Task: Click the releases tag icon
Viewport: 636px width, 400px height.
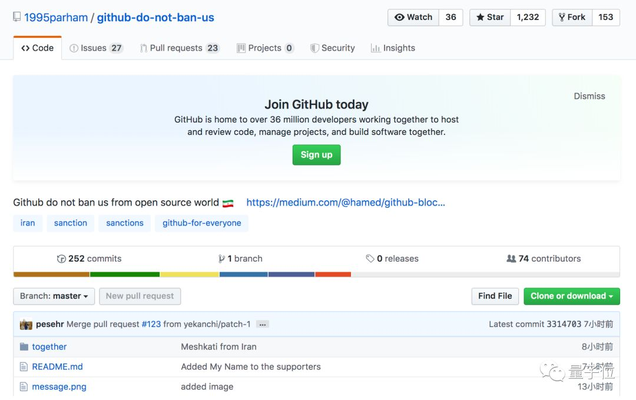Action: pos(370,259)
